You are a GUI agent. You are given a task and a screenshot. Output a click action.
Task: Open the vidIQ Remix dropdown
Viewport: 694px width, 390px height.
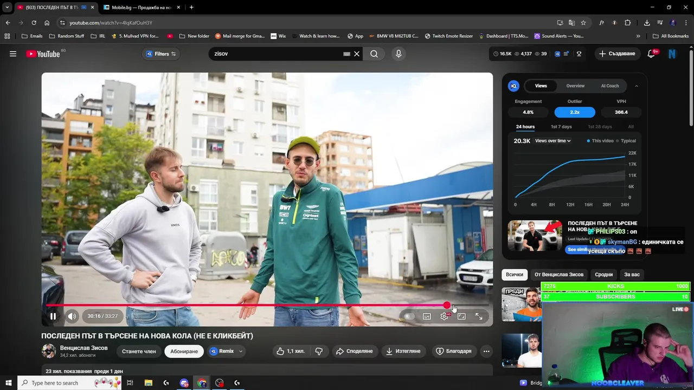227,351
